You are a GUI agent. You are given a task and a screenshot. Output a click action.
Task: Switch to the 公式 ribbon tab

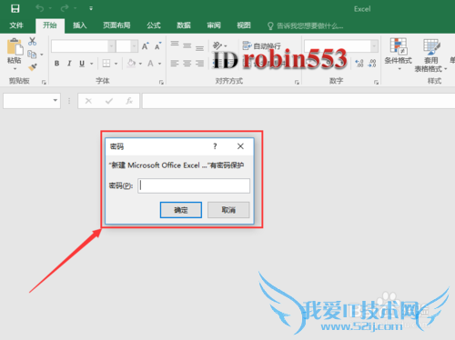[x=154, y=25]
